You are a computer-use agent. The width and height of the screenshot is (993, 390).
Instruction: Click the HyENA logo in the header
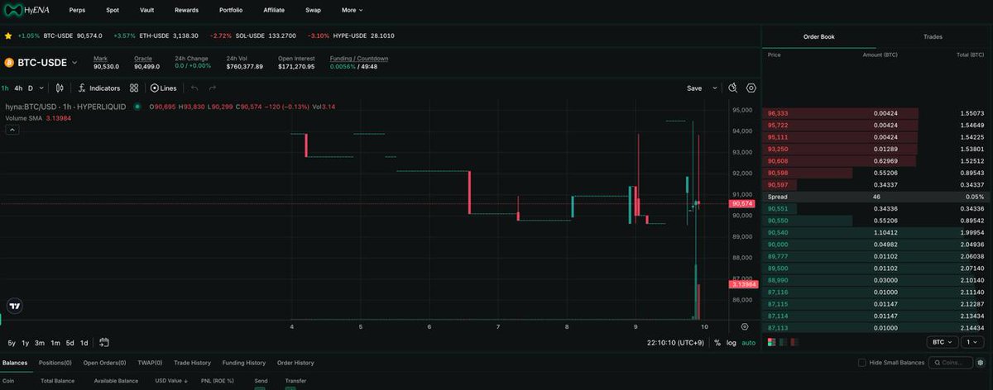pos(28,10)
